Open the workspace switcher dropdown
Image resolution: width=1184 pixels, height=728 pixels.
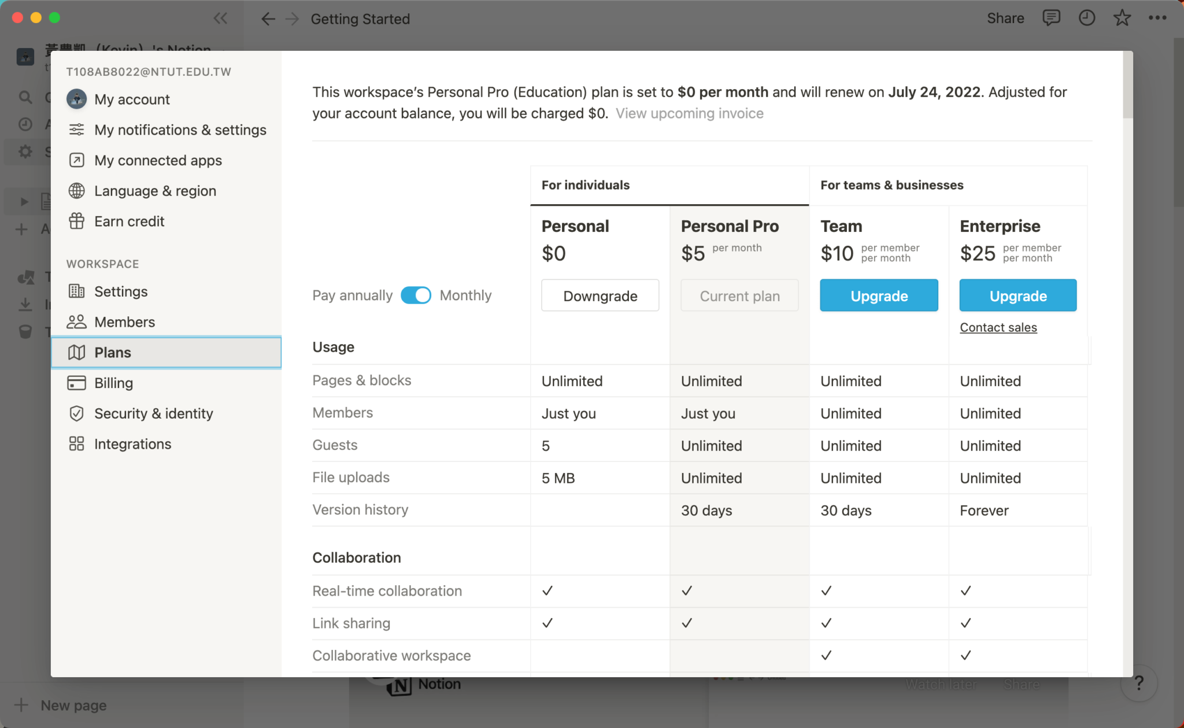pyautogui.click(x=127, y=51)
